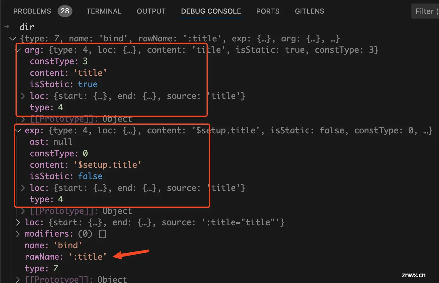Expand the modifiers array

coord(19,234)
